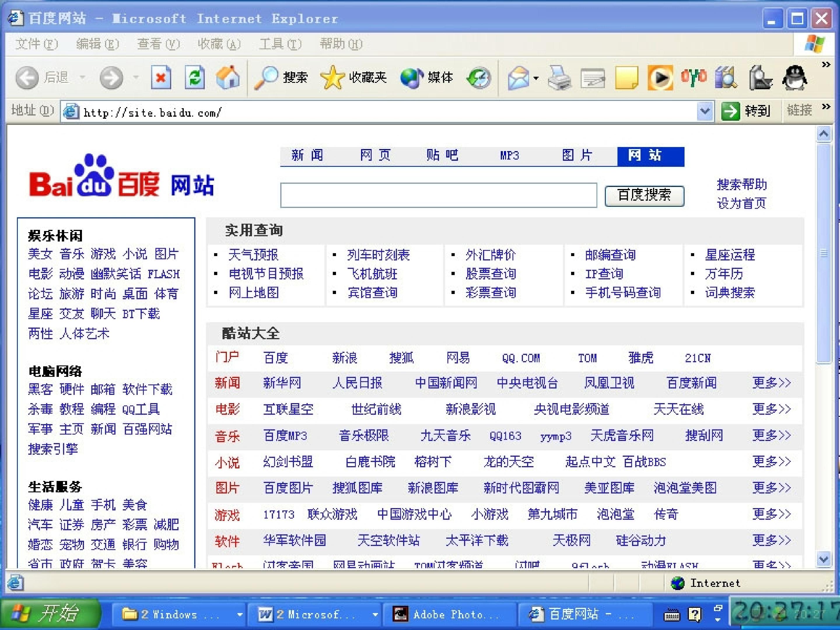Switch to the 图片 search tab
840x630 pixels.
pos(577,155)
